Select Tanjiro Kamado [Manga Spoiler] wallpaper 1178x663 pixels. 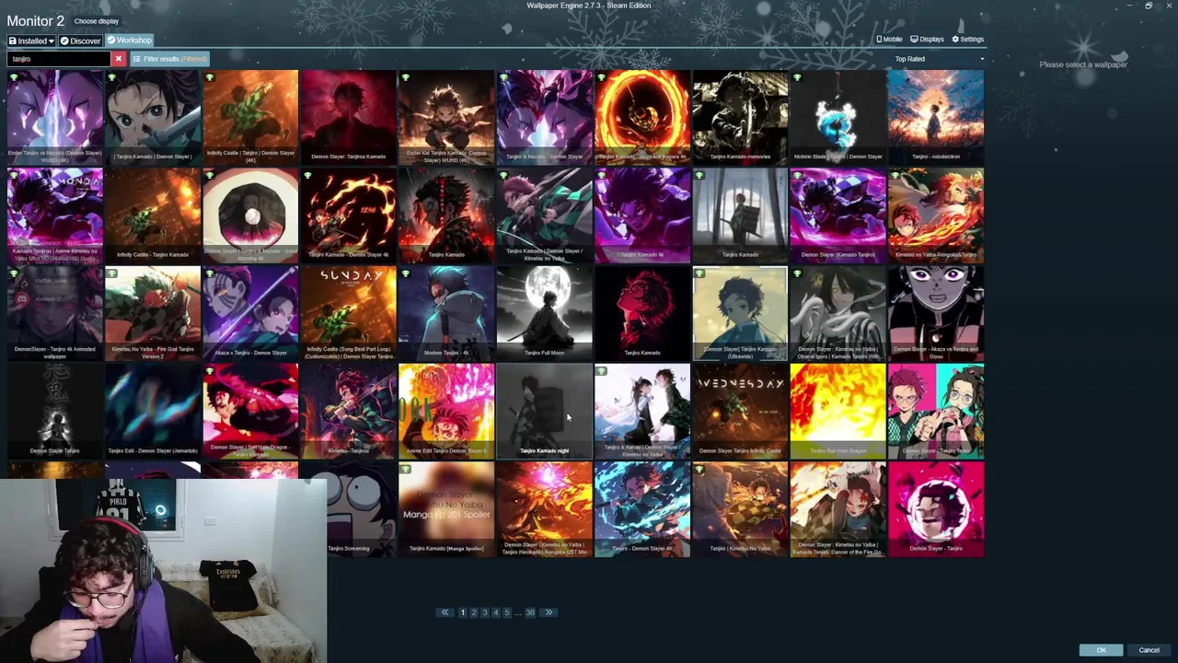tap(446, 510)
